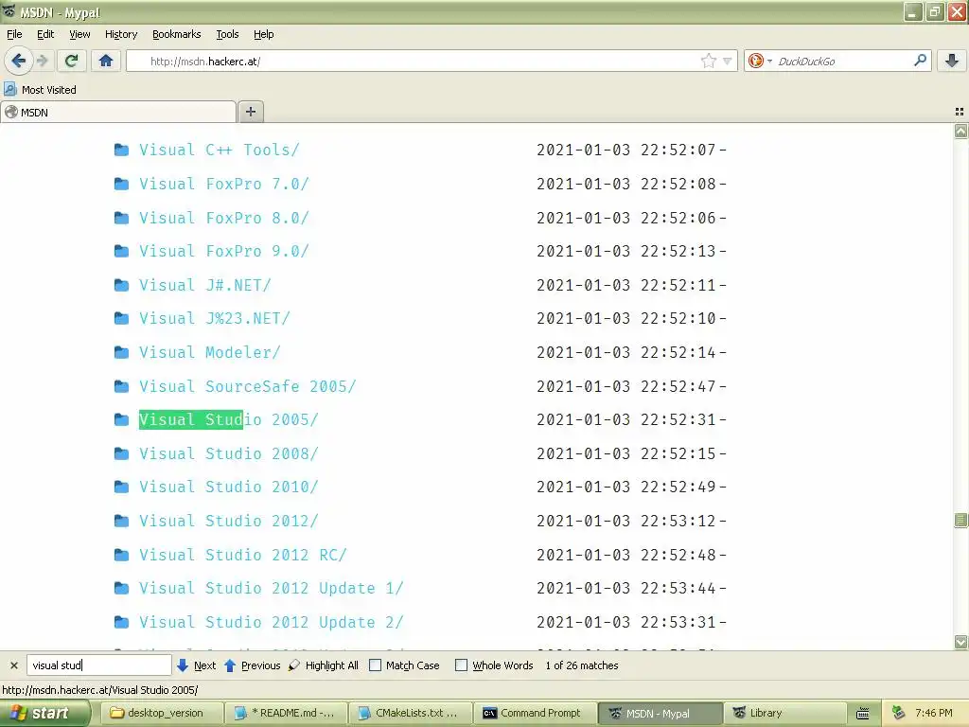Go back with the Back arrow button
Screen dimensions: 969x727
(18, 61)
